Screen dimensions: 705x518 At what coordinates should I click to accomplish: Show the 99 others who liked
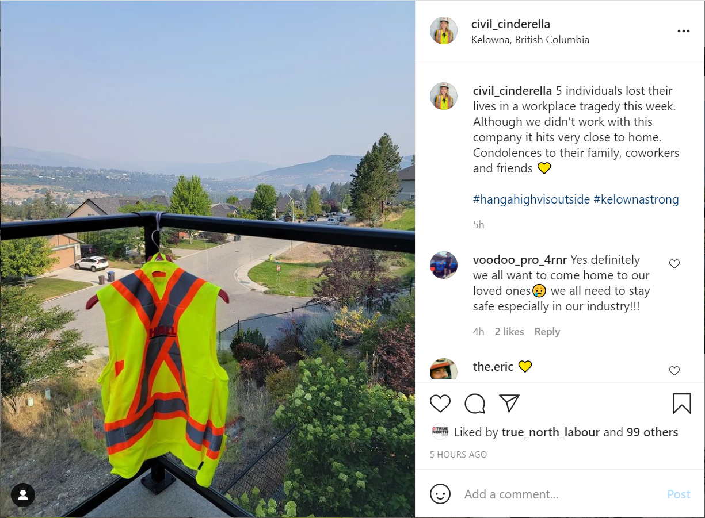click(x=652, y=432)
